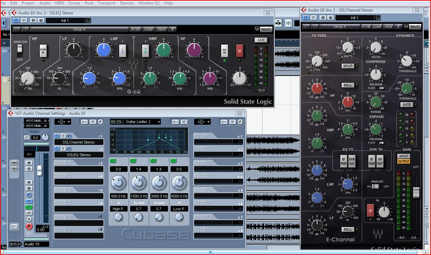Click Load button in SSLEQ toolbar
This screenshot has width=431, height=255.
pyautogui.click(x=148, y=29)
